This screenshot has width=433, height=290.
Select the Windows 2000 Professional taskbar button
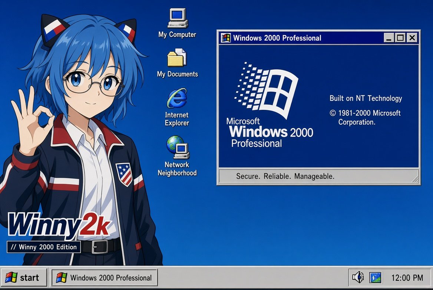click(105, 277)
